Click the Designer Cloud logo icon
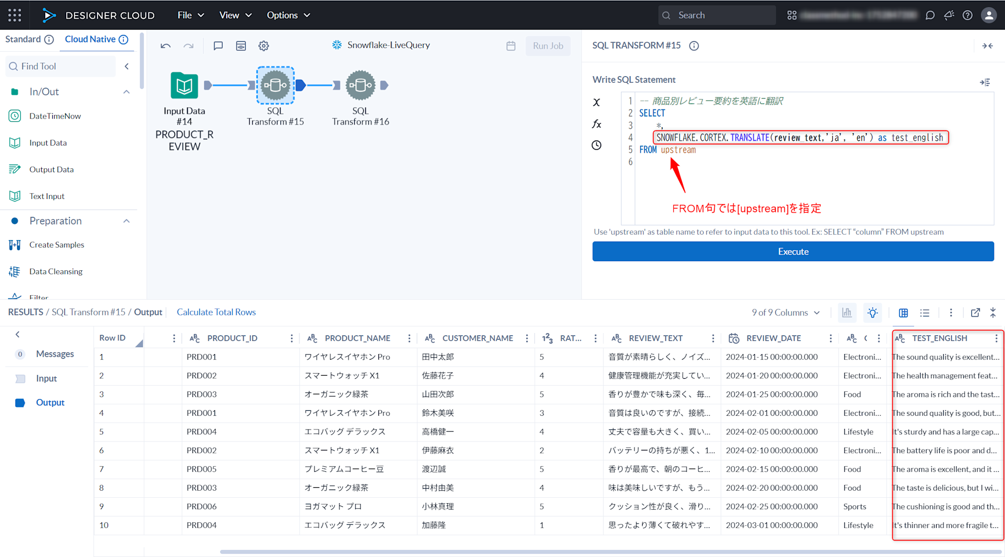 point(48,15)
